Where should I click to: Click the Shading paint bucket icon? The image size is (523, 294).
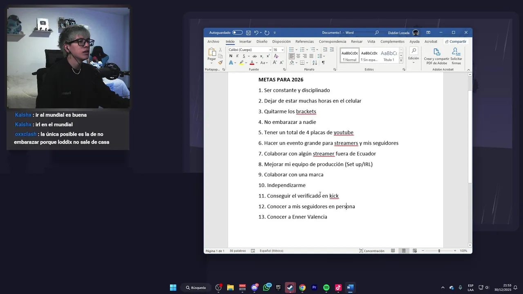(x=292, y=63)
